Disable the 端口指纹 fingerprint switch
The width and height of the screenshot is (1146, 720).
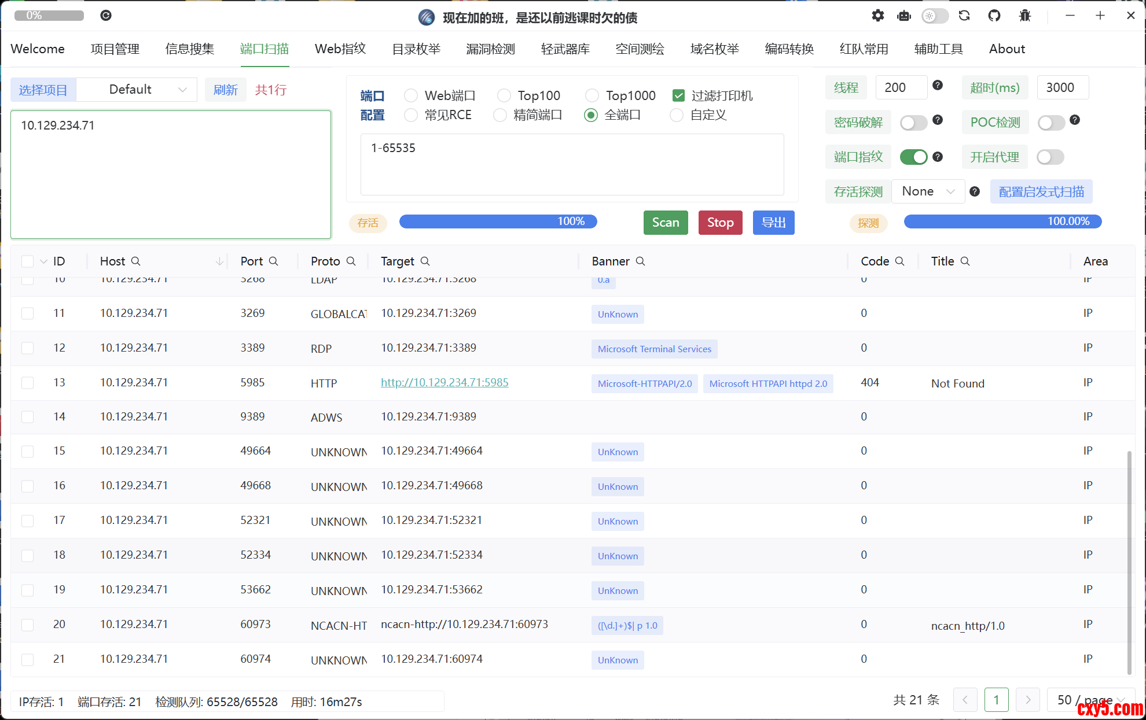tap(913, 157)
